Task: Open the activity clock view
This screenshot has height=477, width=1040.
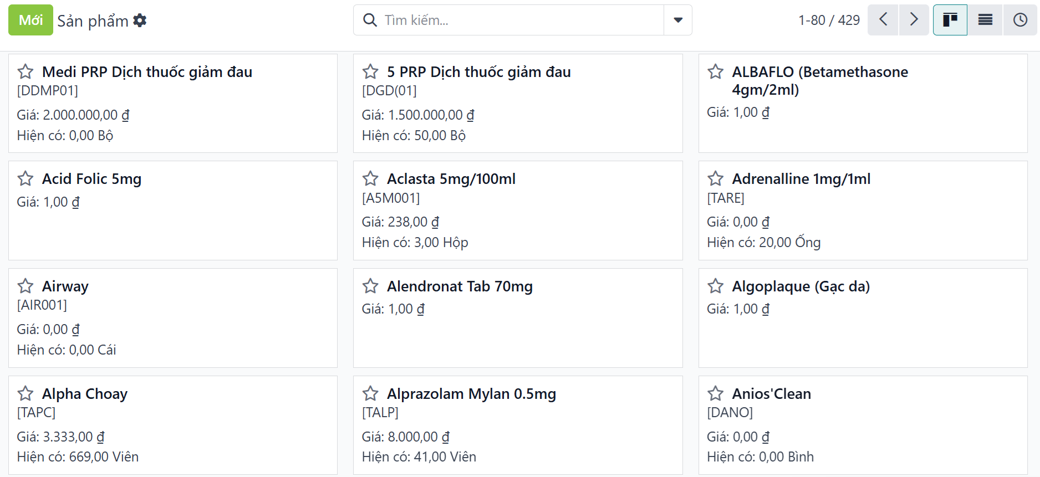Action: 1020,20
